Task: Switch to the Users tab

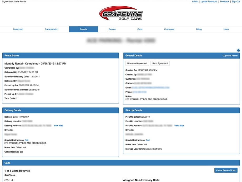Action: click(226, 29)
